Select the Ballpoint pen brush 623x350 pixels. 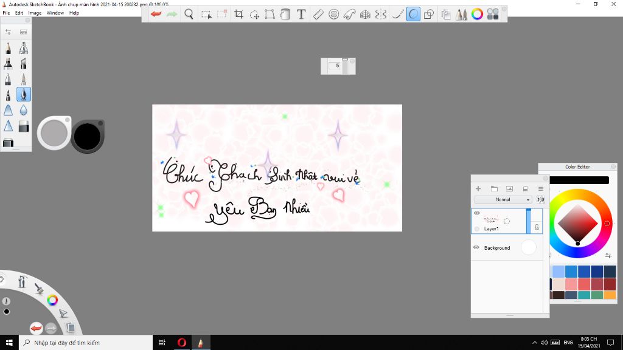point(8,79)
